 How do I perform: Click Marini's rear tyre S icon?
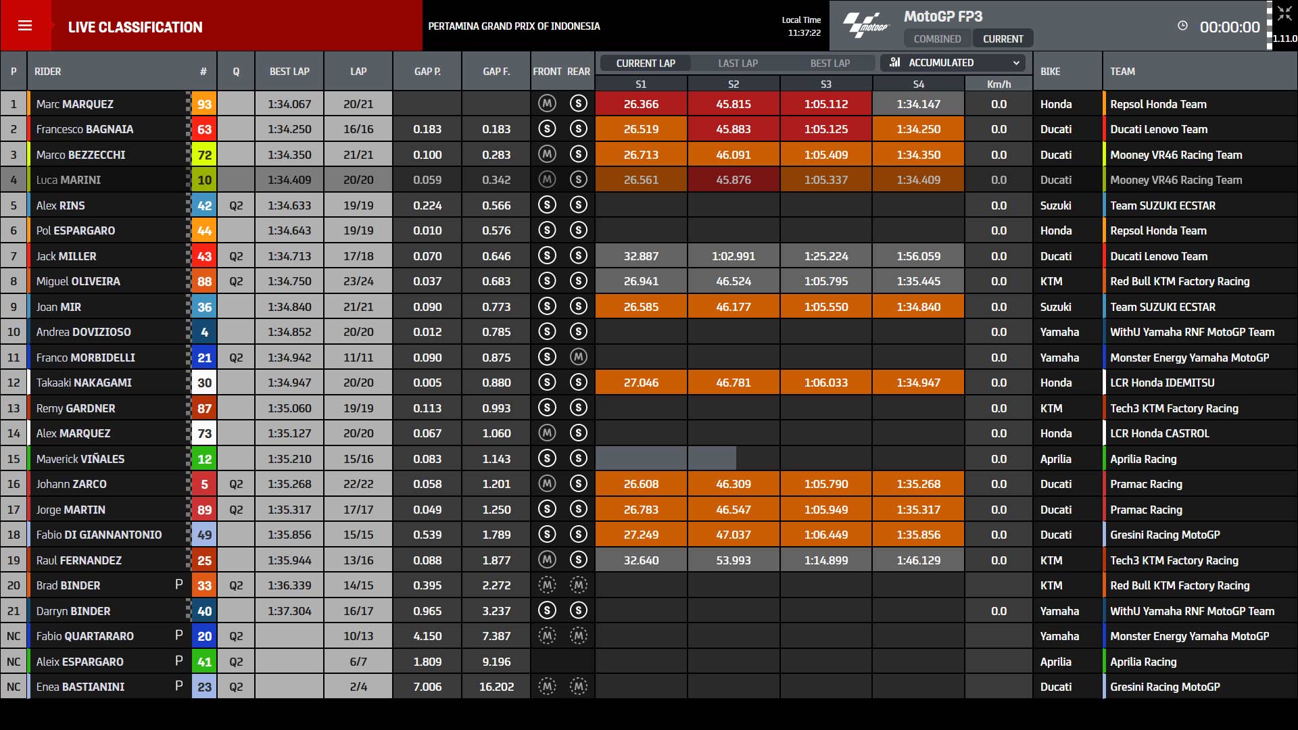(578, 179)
